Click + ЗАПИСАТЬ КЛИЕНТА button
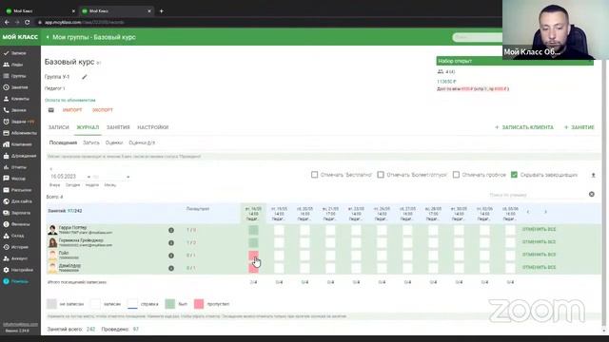The height and width of the screenshot is (342, 609). click(x=524, y=127)
